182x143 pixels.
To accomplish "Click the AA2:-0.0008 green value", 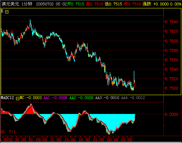I will click(82, 98).
